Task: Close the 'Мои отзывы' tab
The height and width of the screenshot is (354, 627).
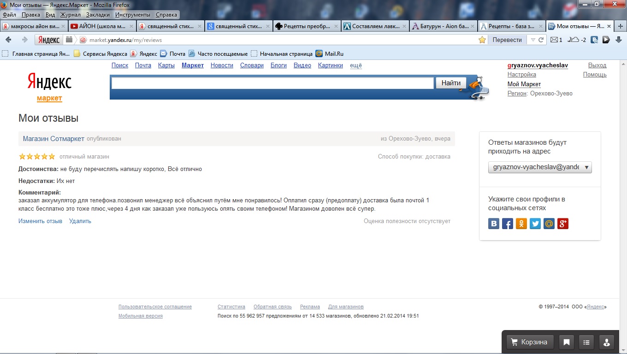Action: pos(609,26)
